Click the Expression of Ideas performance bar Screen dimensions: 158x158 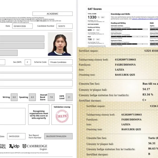tap(129, 44)
